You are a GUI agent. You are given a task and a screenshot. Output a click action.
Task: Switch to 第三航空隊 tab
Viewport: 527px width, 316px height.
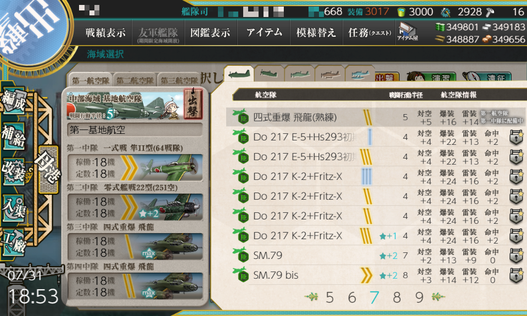[179, 80]
